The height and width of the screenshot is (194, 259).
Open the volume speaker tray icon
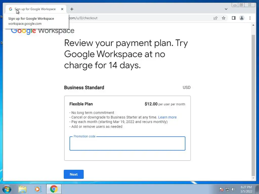pos(233,189)
